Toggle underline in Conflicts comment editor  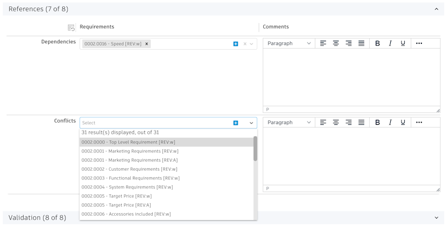coord(403,123)
